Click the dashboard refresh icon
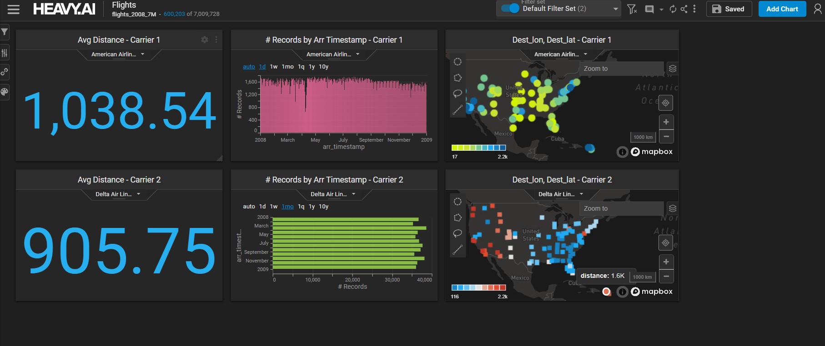 [673, 9]
